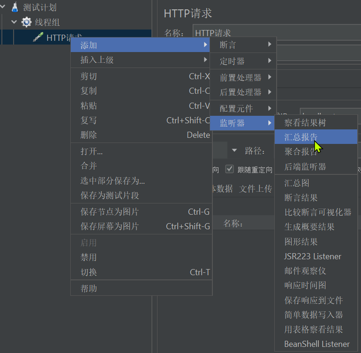Click 合并 in the context menu

click(142, 166)
